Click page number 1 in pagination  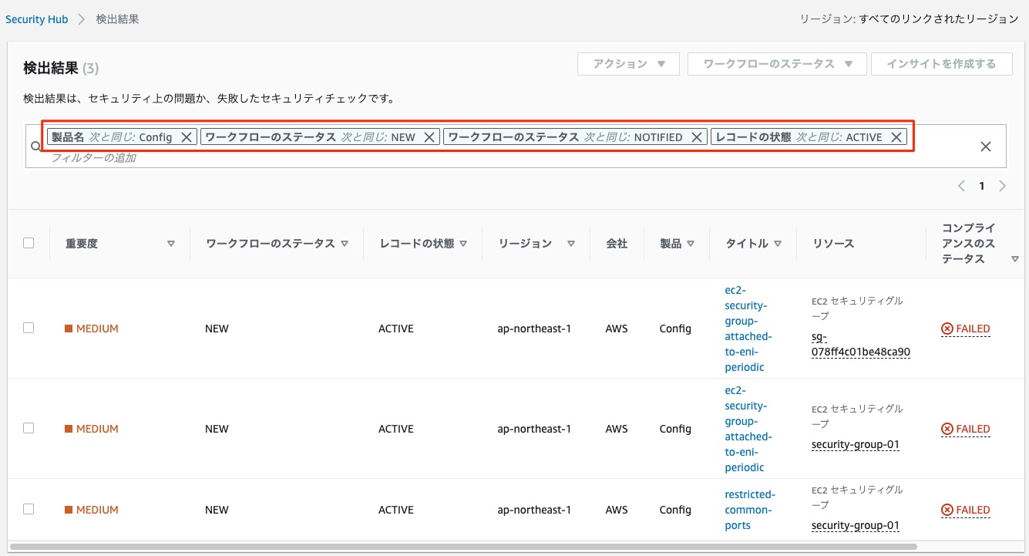tap(982, 186)
